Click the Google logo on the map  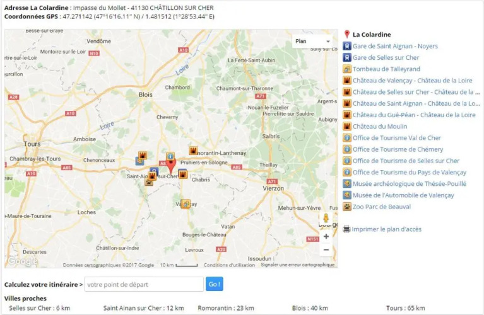pyautogui.click(x=23, y=261)
